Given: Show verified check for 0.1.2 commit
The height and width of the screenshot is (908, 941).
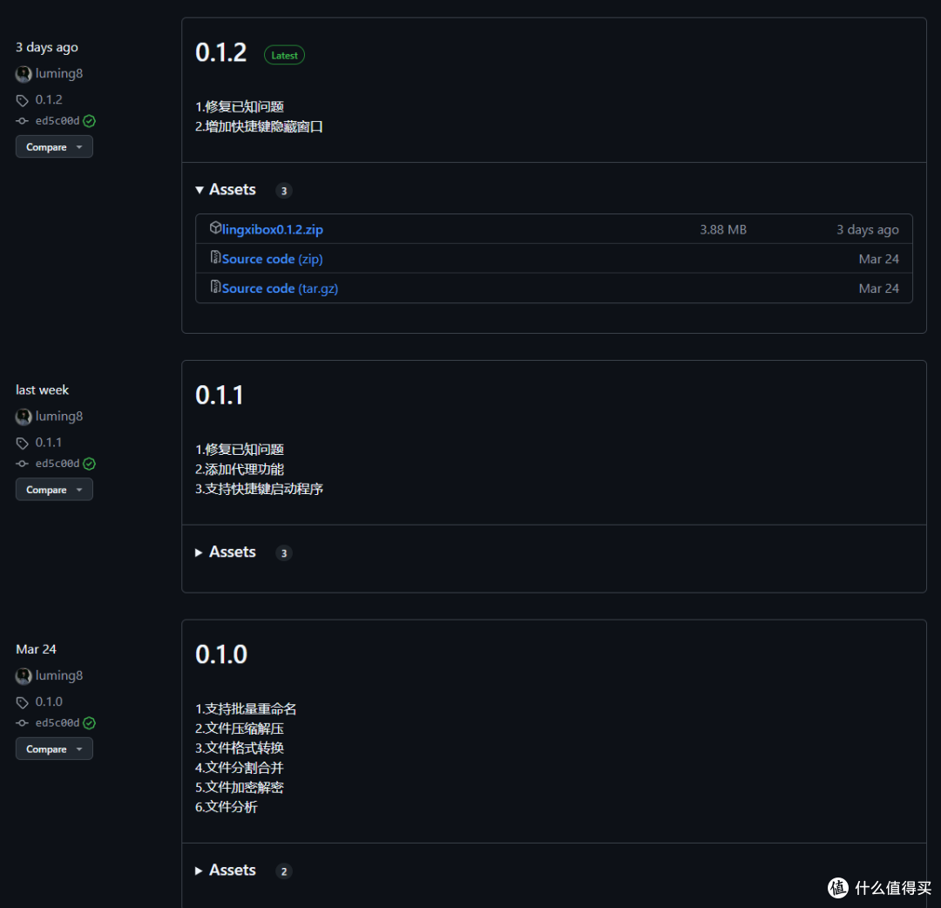Looking at the screenshot, I should (90, 121).
